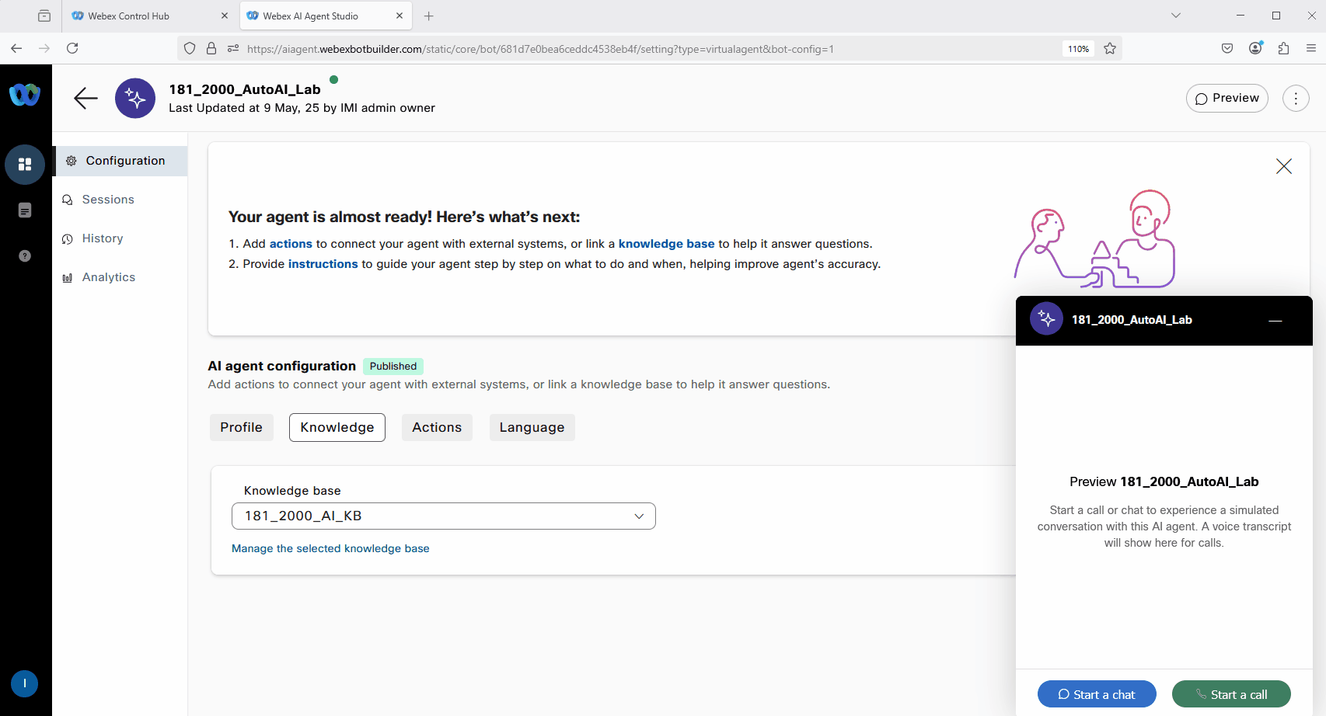The width and height of the screenshot is (1326, 716).
Task: Go to Analytics in left navigation
Action: [108, 277]
